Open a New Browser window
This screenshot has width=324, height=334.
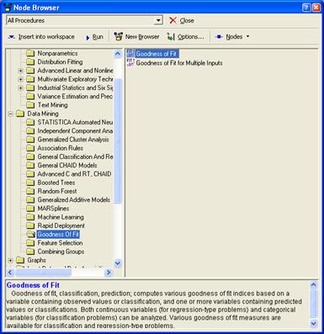pyautogui.click(x=136, y=37)
